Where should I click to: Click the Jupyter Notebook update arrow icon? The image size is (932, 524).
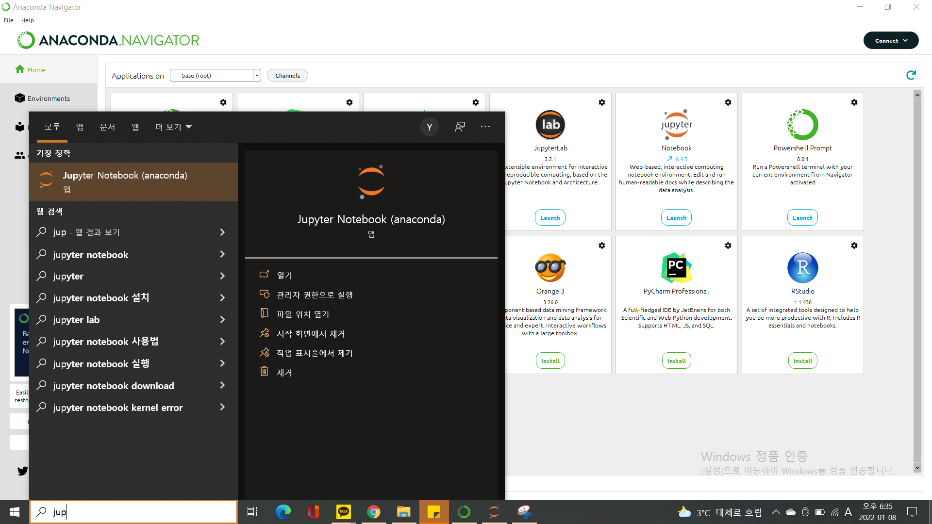pyautogui.click(x=670, y=159)
